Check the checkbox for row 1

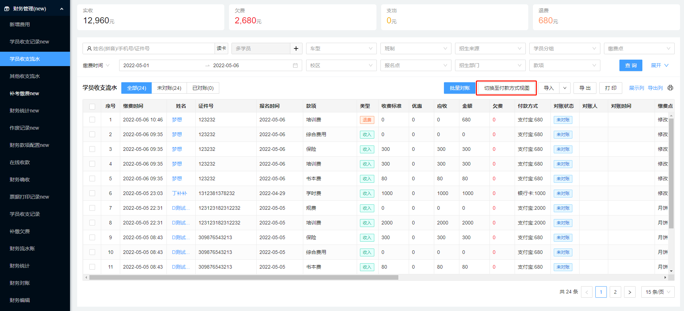92,120
